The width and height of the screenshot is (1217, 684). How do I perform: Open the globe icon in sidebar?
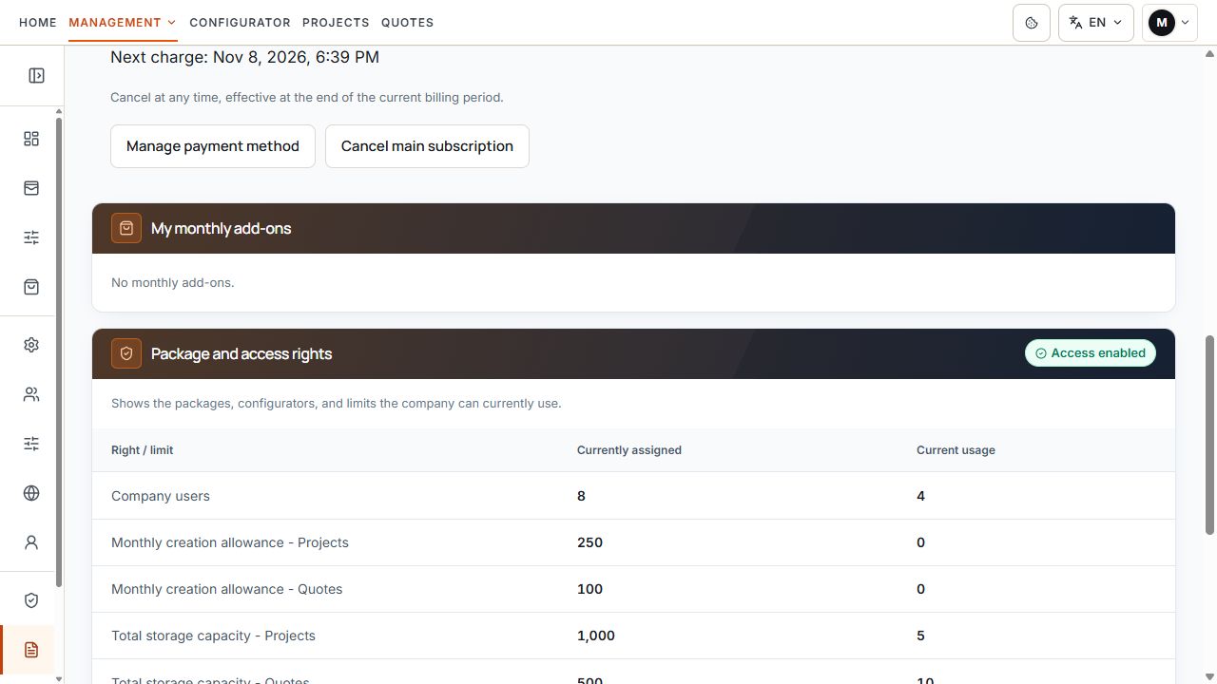point(31,493)
